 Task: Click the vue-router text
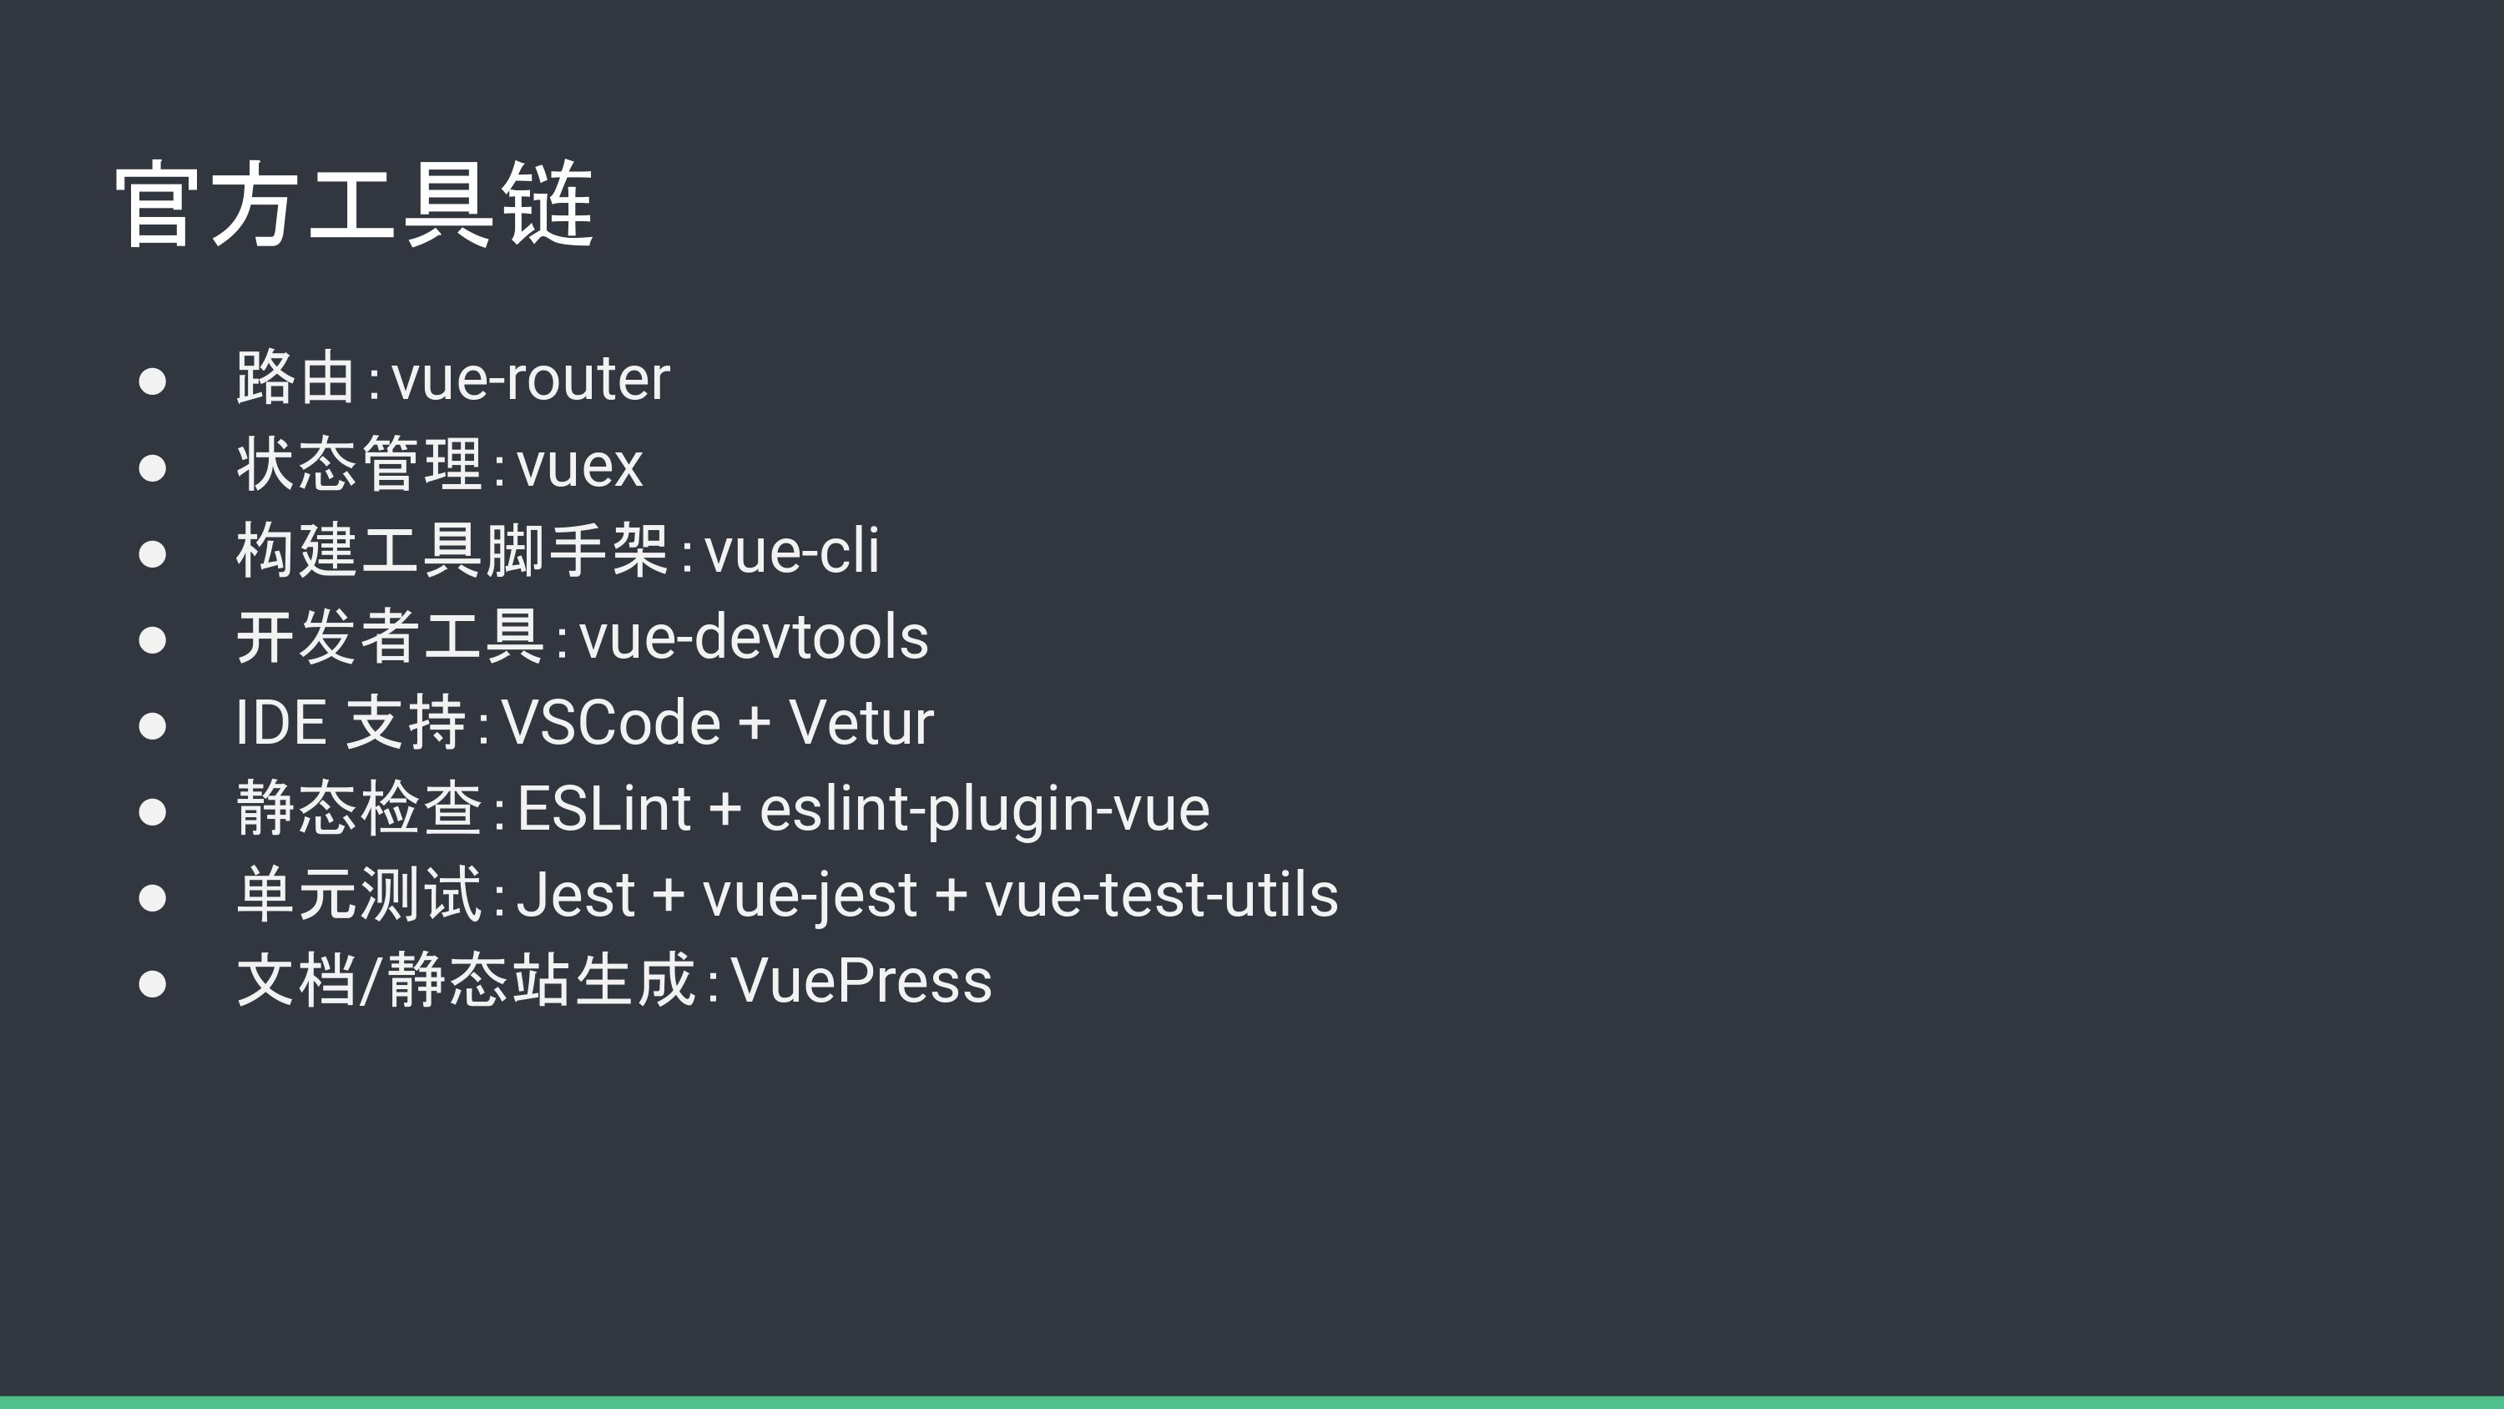coord(531,378)
